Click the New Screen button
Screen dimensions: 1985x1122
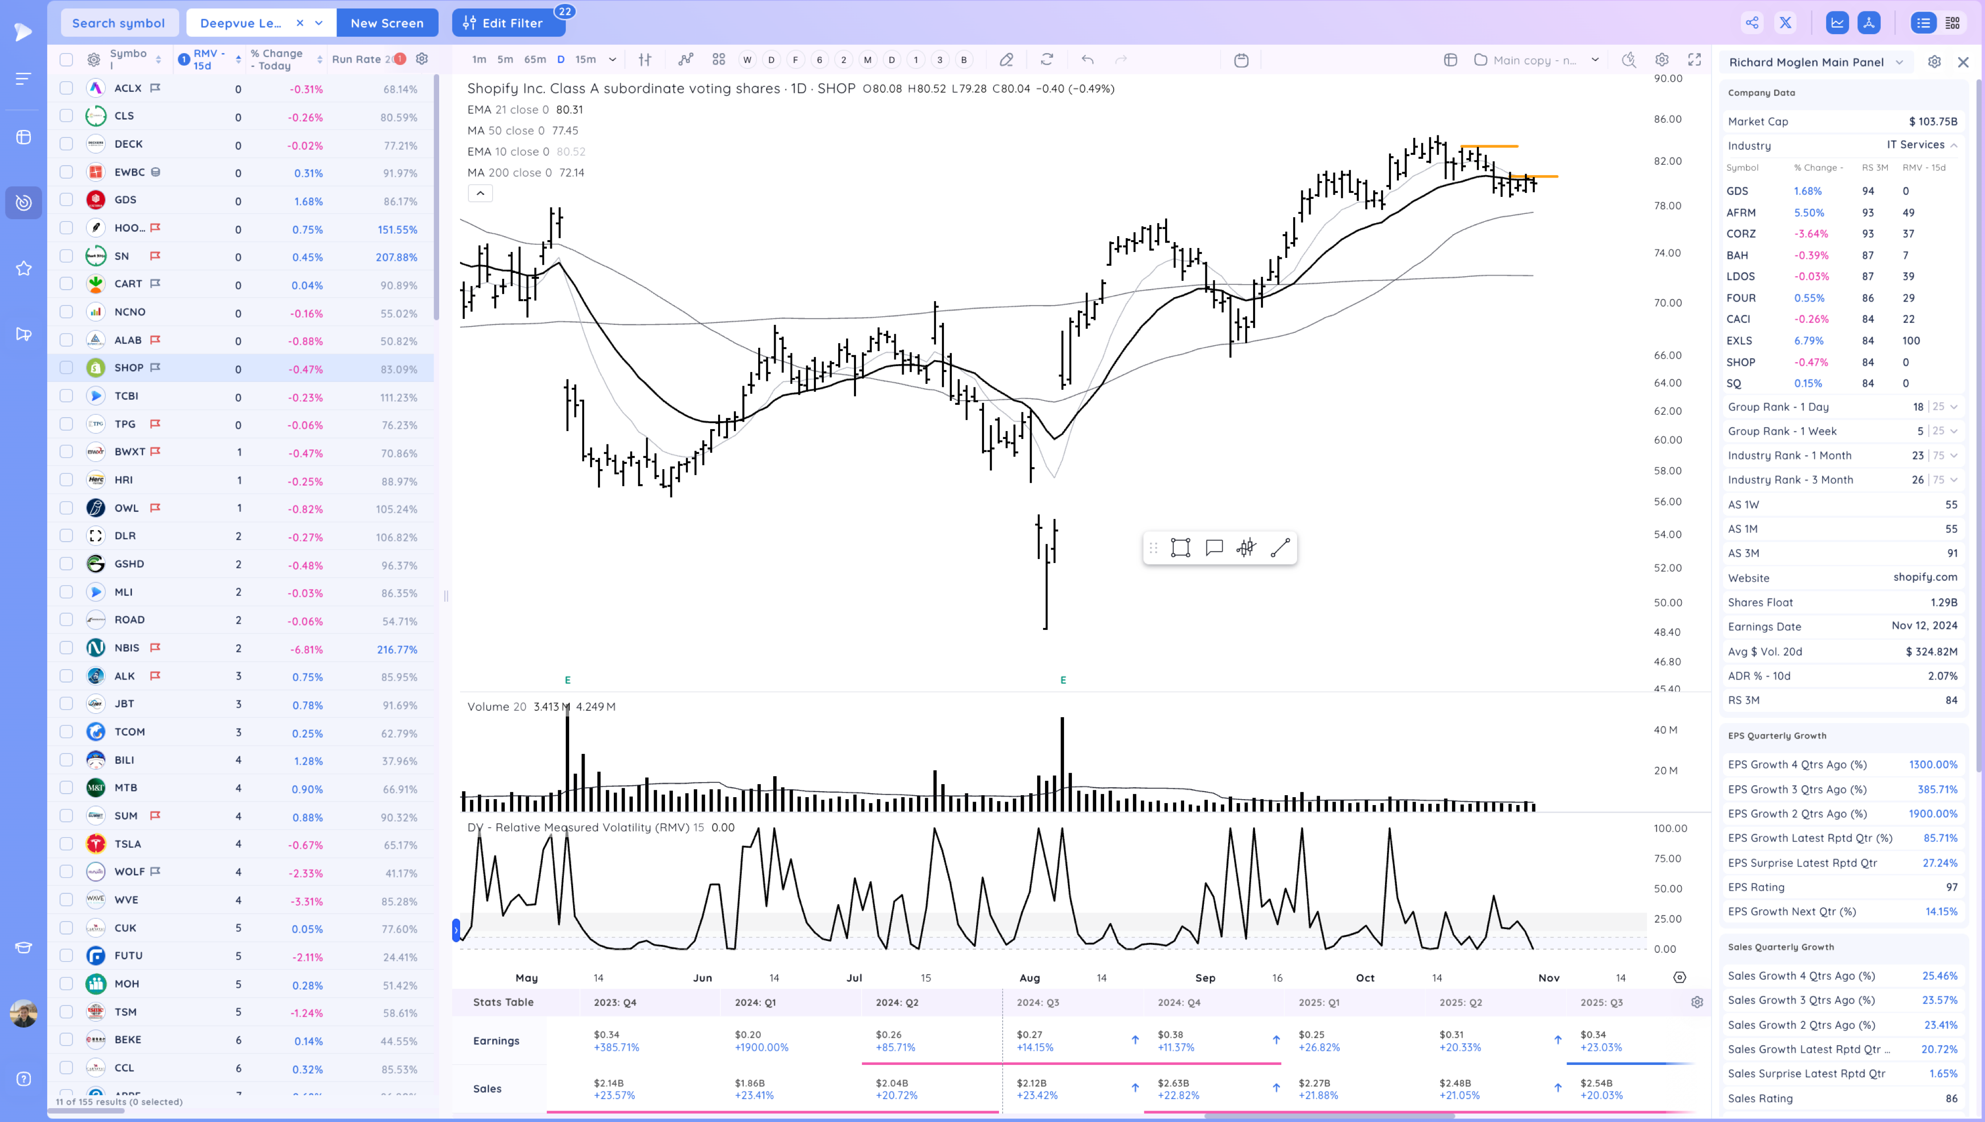tap(387, 22)
